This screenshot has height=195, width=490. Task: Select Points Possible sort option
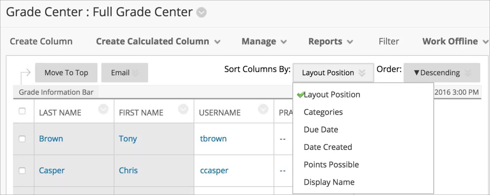[x=331, y=165]
